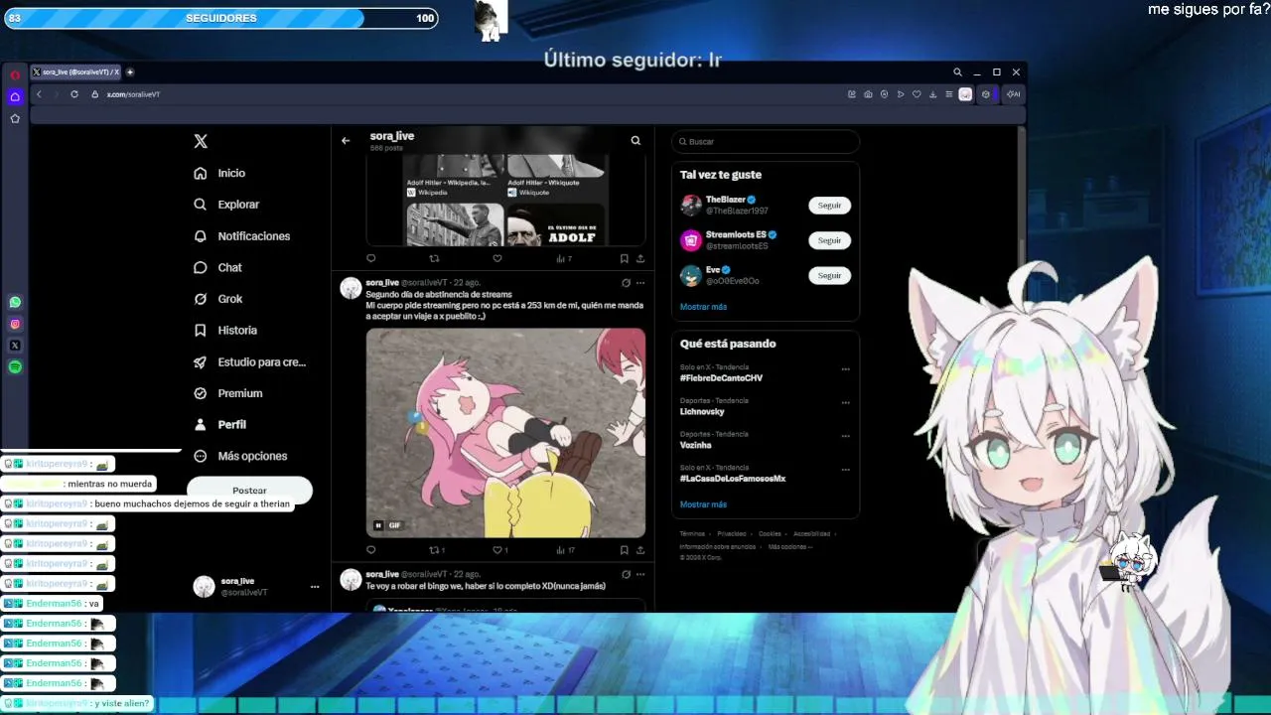Open the X logo home link
Screen dimensions: 1271x715
(x=201, y=141)
